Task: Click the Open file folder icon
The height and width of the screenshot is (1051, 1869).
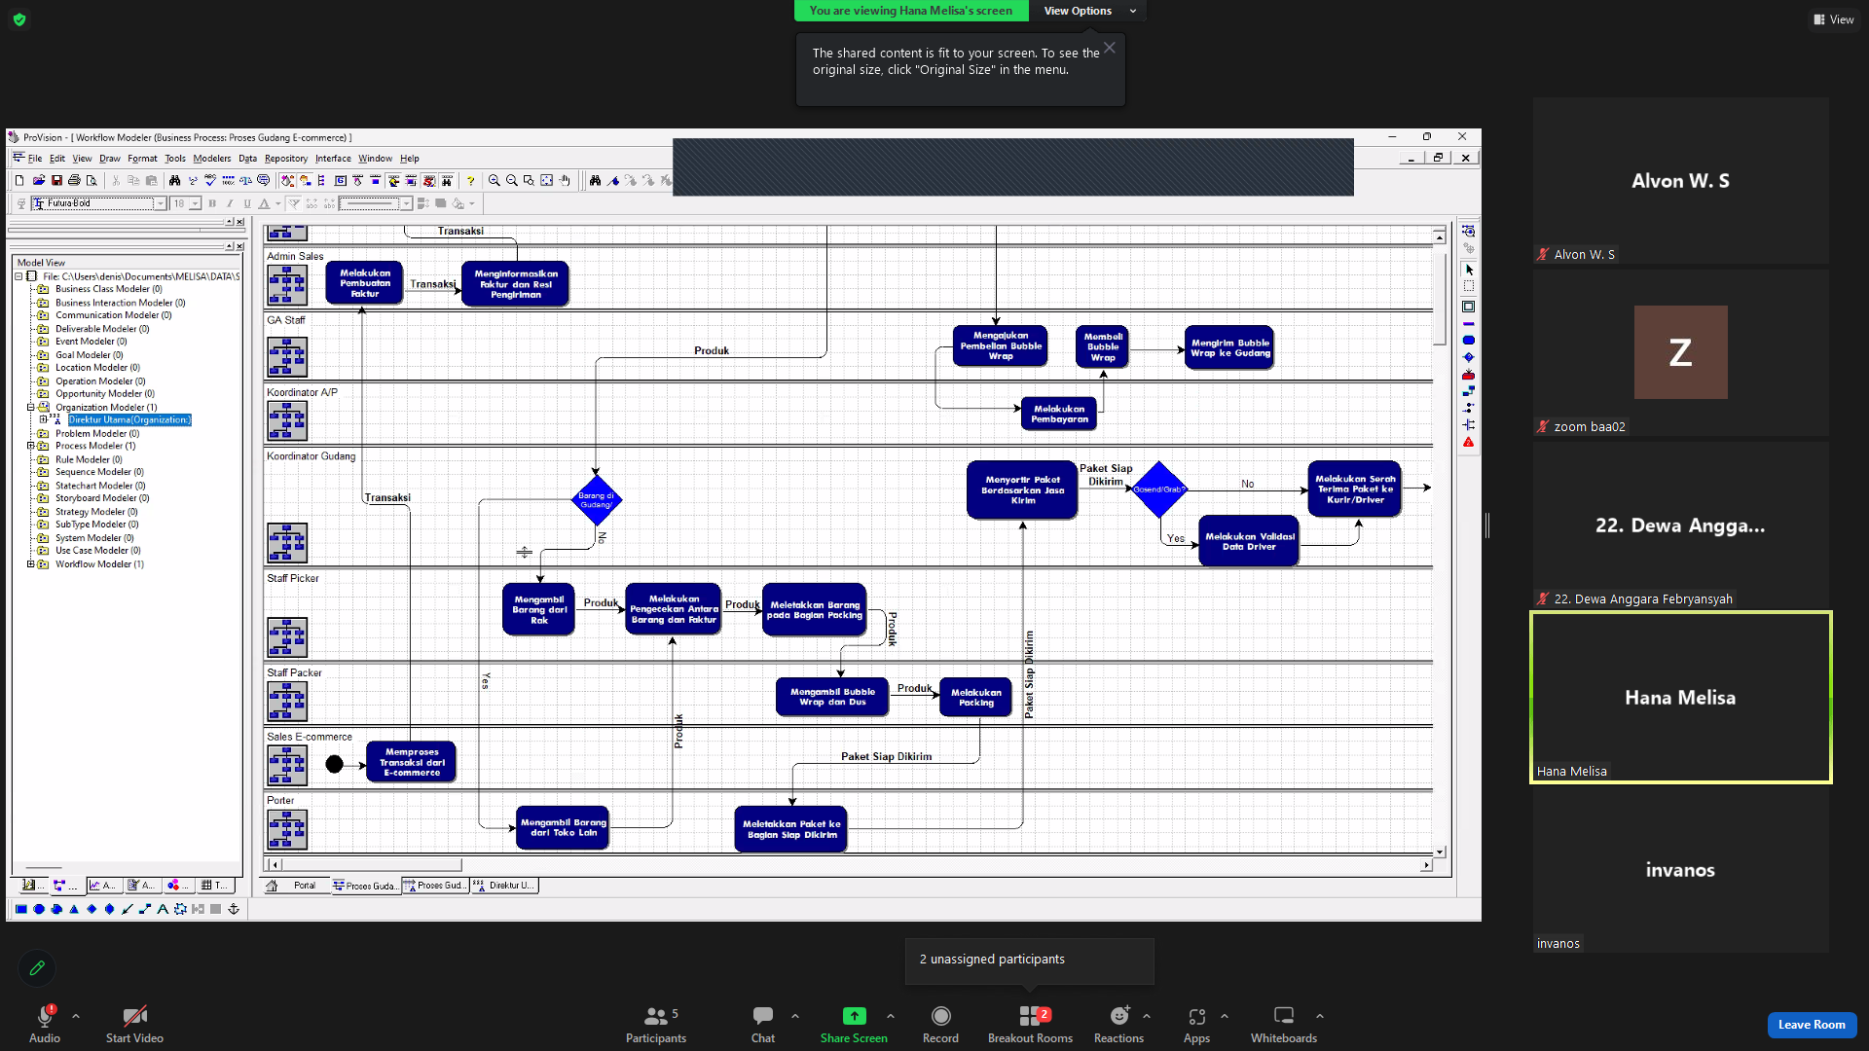Action: [39, 181]
